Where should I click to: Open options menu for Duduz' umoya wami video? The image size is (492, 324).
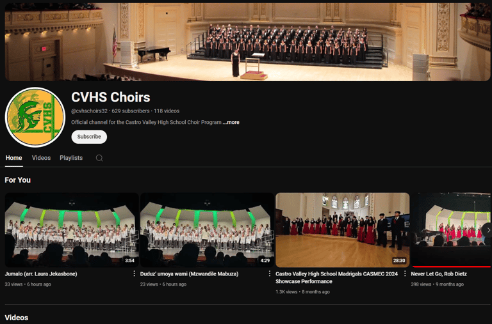269,274
